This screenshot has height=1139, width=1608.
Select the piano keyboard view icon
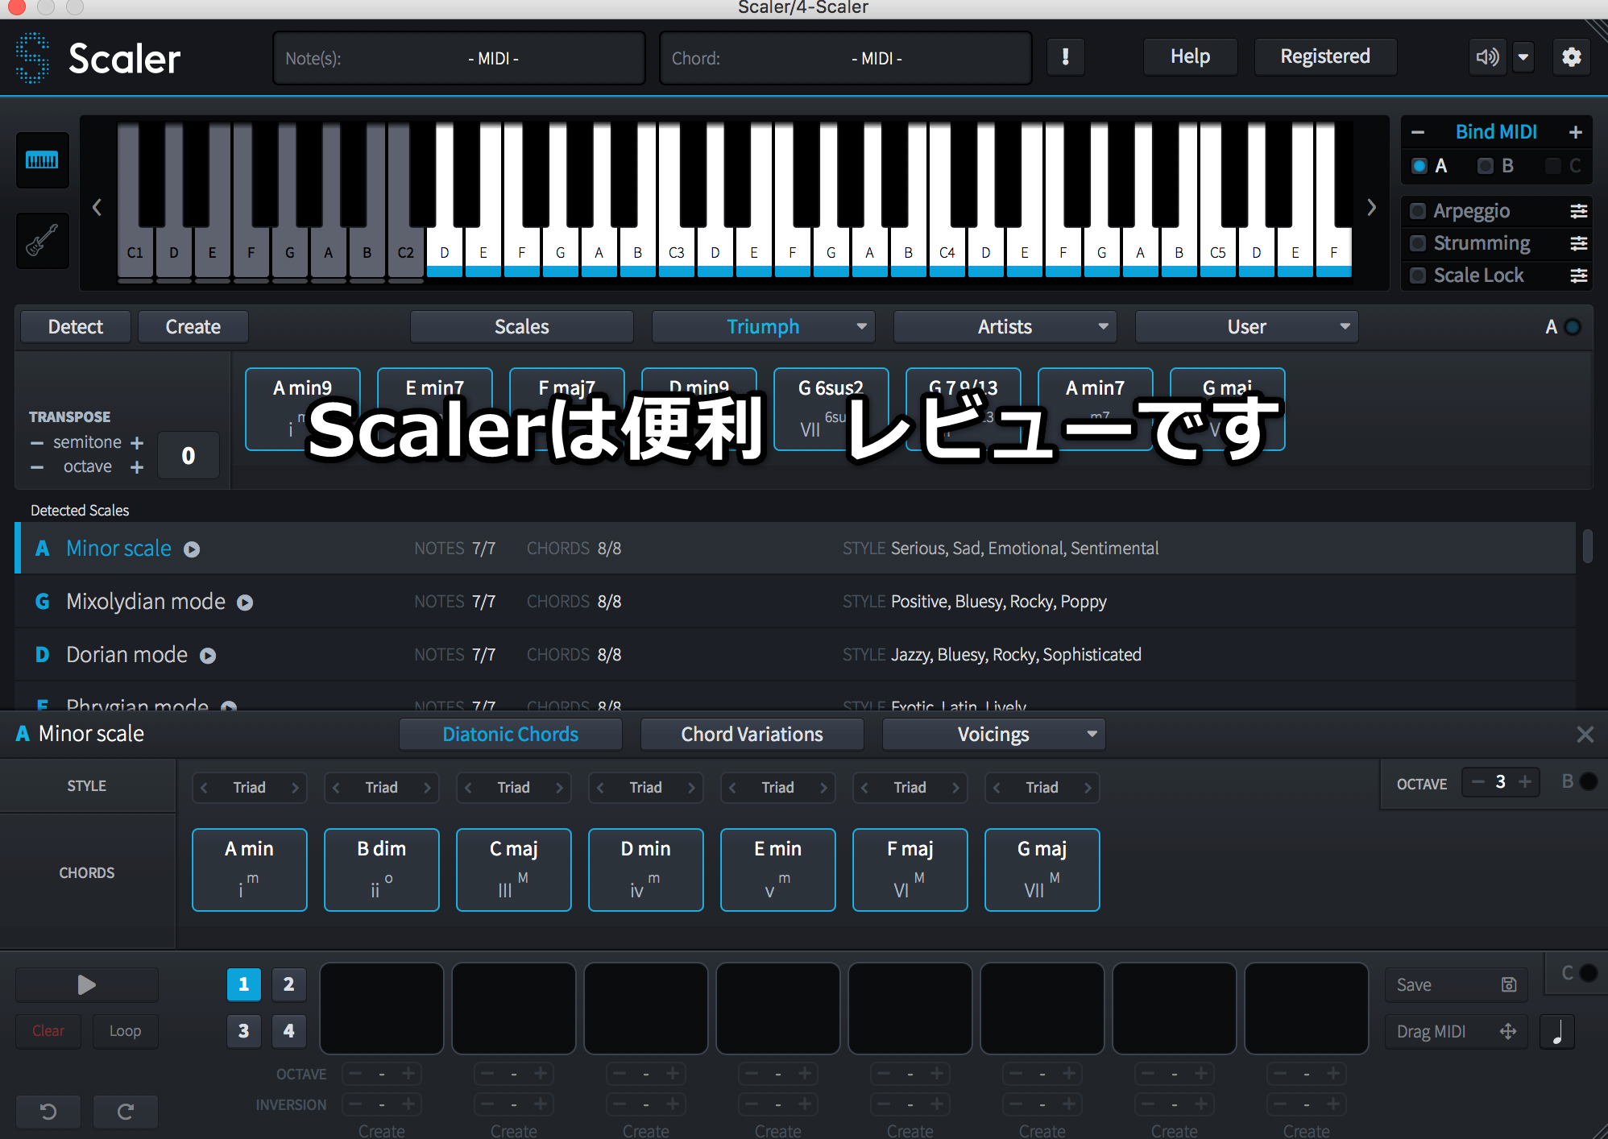coord(42,160)
